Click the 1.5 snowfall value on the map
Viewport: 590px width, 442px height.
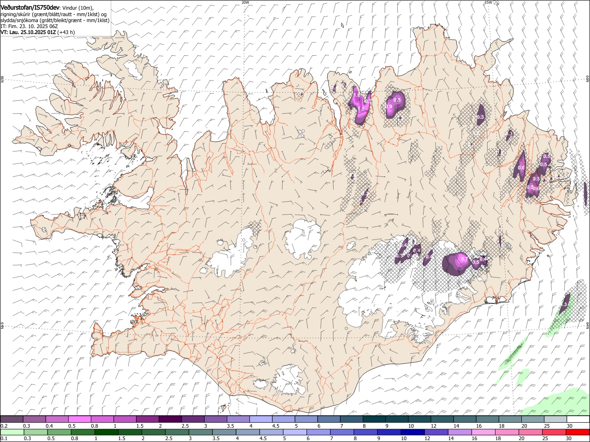pyautogui.click(x=361, y=109)
